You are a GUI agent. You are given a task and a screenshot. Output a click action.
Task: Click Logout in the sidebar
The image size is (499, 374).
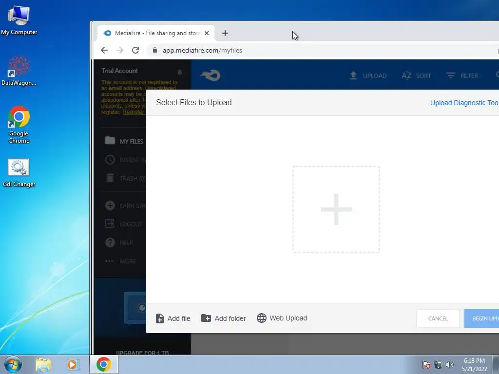click(123, 224)
